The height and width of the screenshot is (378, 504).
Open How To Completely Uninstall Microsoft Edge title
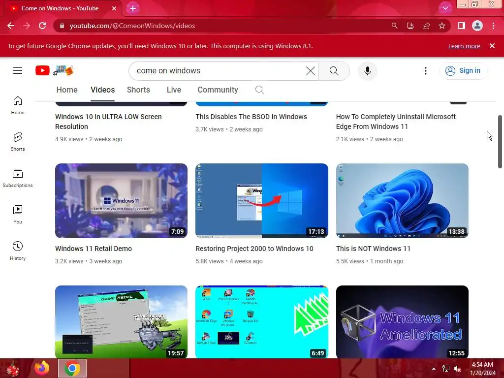[396, 122]
